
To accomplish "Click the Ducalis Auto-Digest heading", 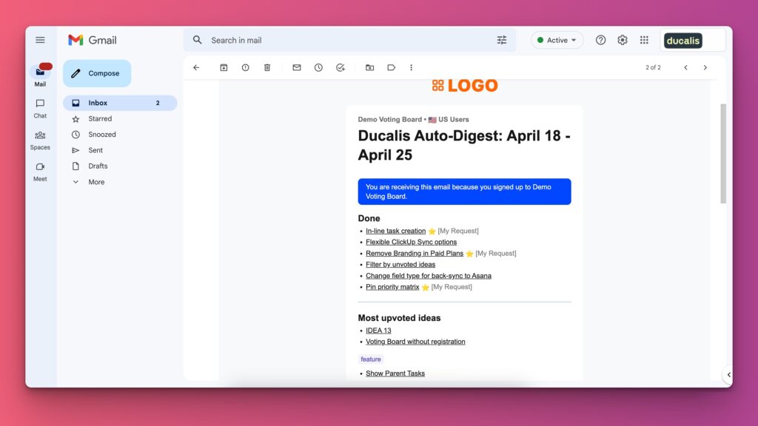I will (x=464, y=146).
